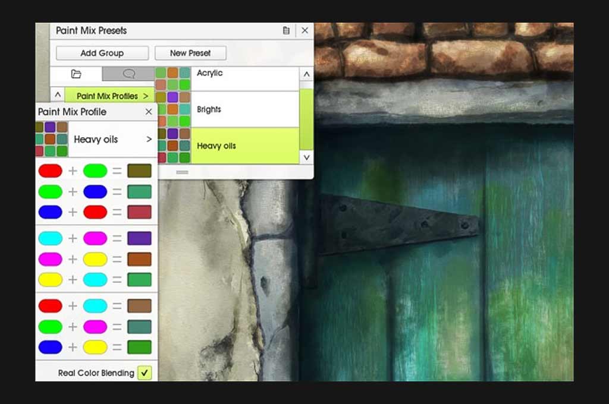Click the olive result swatch of the first mix
This screenshot has height=404, width=609.
(x=139, y=171)
